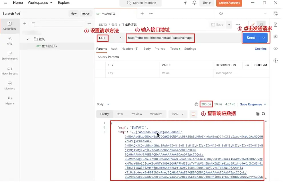Open a new request tab with plus
The width and height of the screenshot is (283, 182).
(x=142, y=13)
